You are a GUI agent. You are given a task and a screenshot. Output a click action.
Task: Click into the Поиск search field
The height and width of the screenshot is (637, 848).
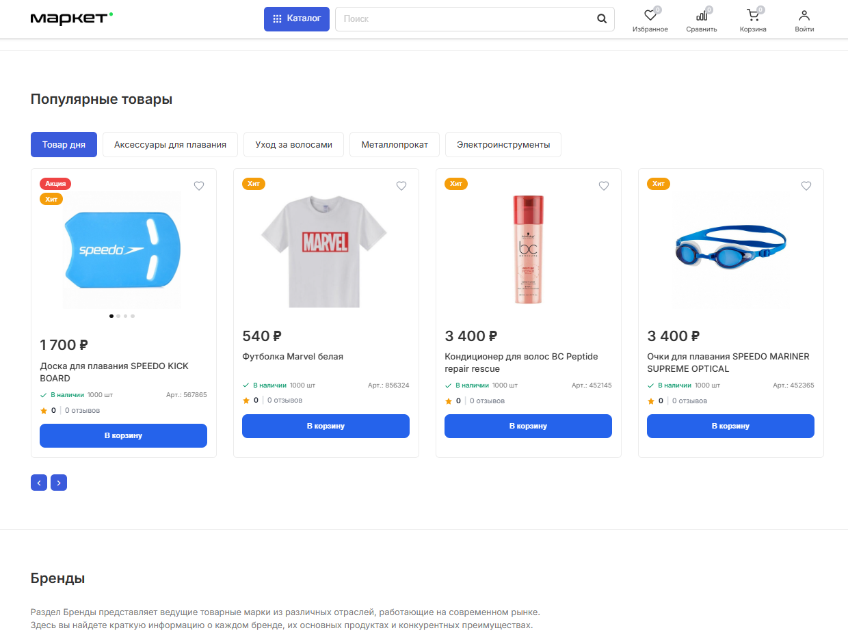(x=465, y=19)
